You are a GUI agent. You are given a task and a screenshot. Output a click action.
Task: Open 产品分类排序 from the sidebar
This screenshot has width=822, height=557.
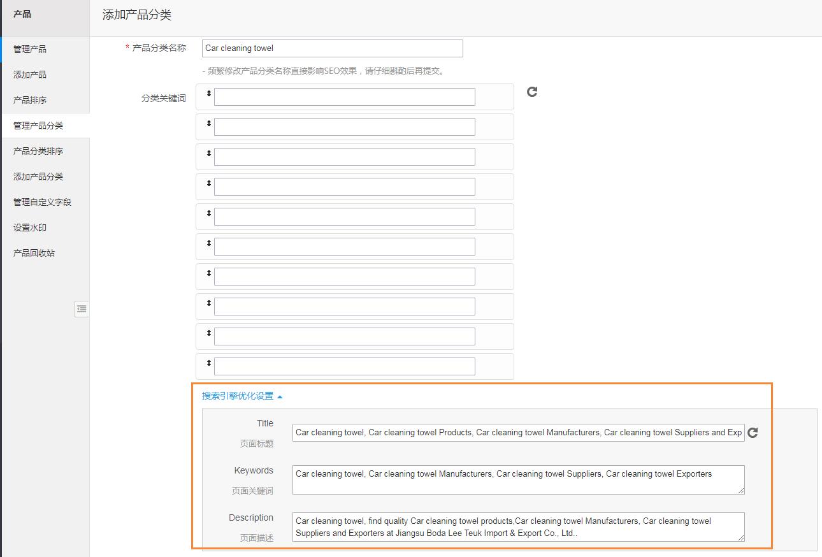(x=38, y=151)
